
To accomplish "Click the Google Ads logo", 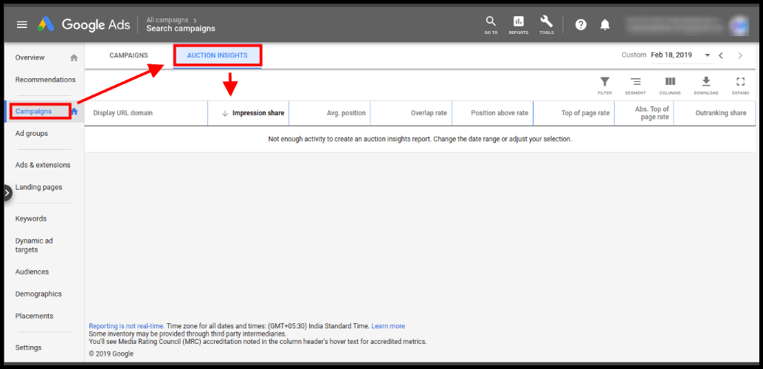I will click(x=83, y=24).
